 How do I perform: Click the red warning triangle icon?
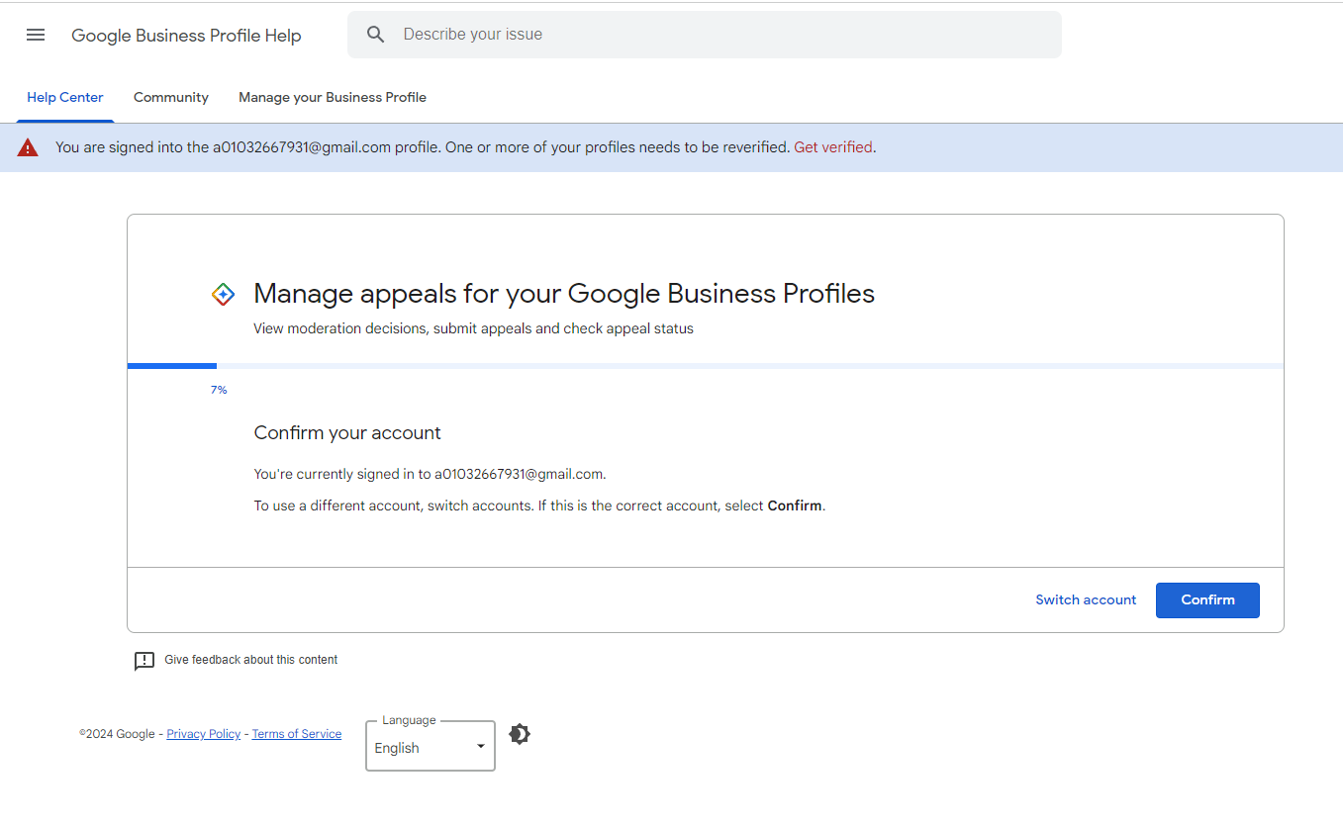pyautogui.click(x=28, y=147)
